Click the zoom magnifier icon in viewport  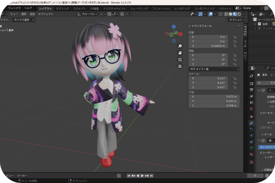[x=180, y=46]
